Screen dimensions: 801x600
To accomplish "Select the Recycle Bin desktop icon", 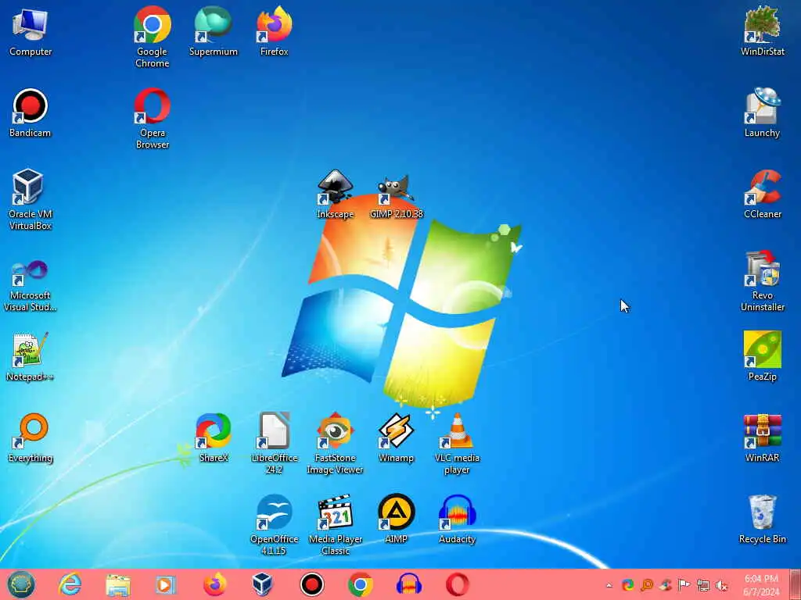I will click(x=762, y=520).
